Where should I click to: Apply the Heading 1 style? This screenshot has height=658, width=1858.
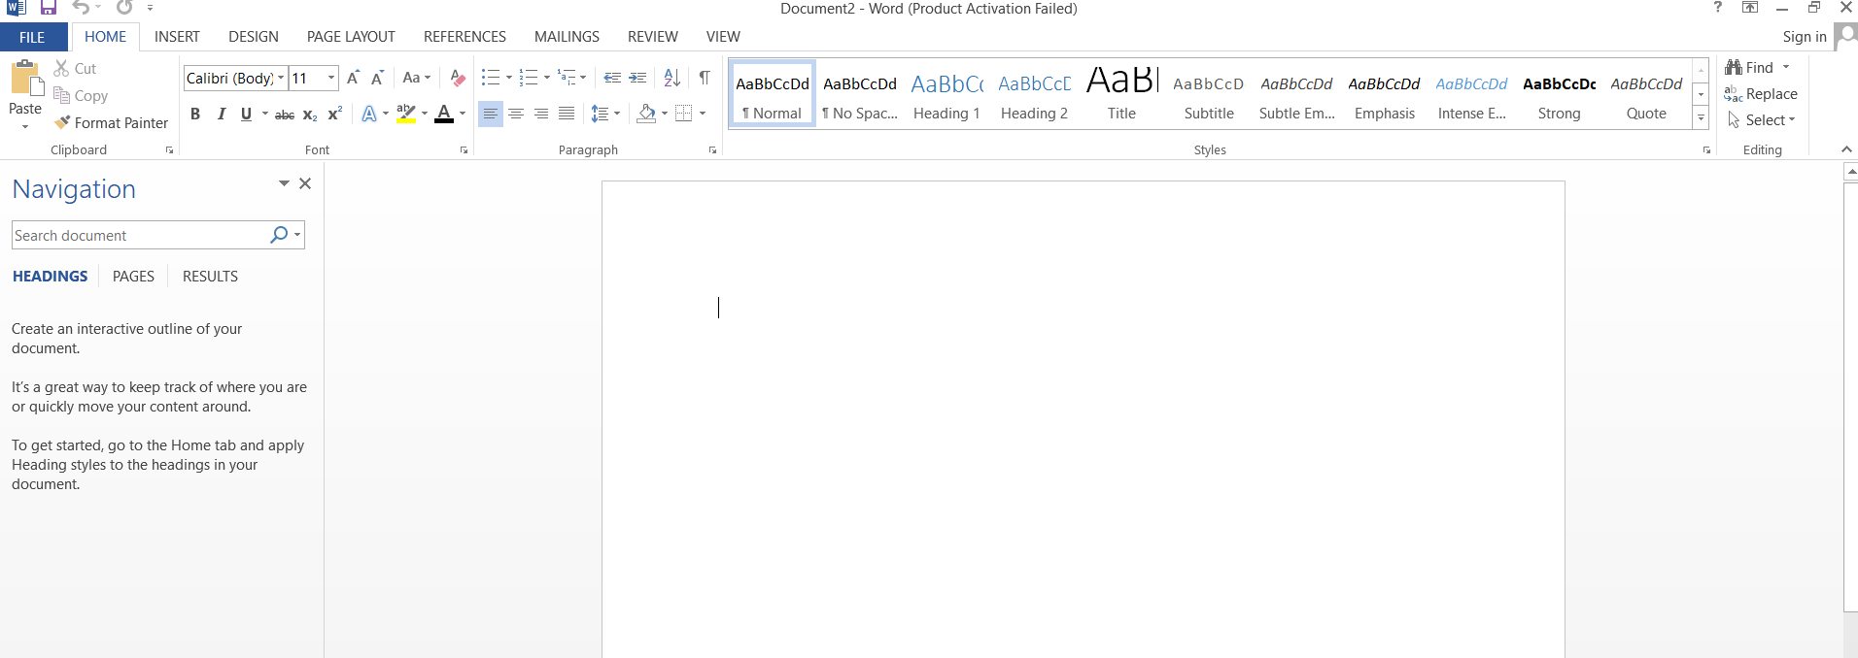pos(946,93)
